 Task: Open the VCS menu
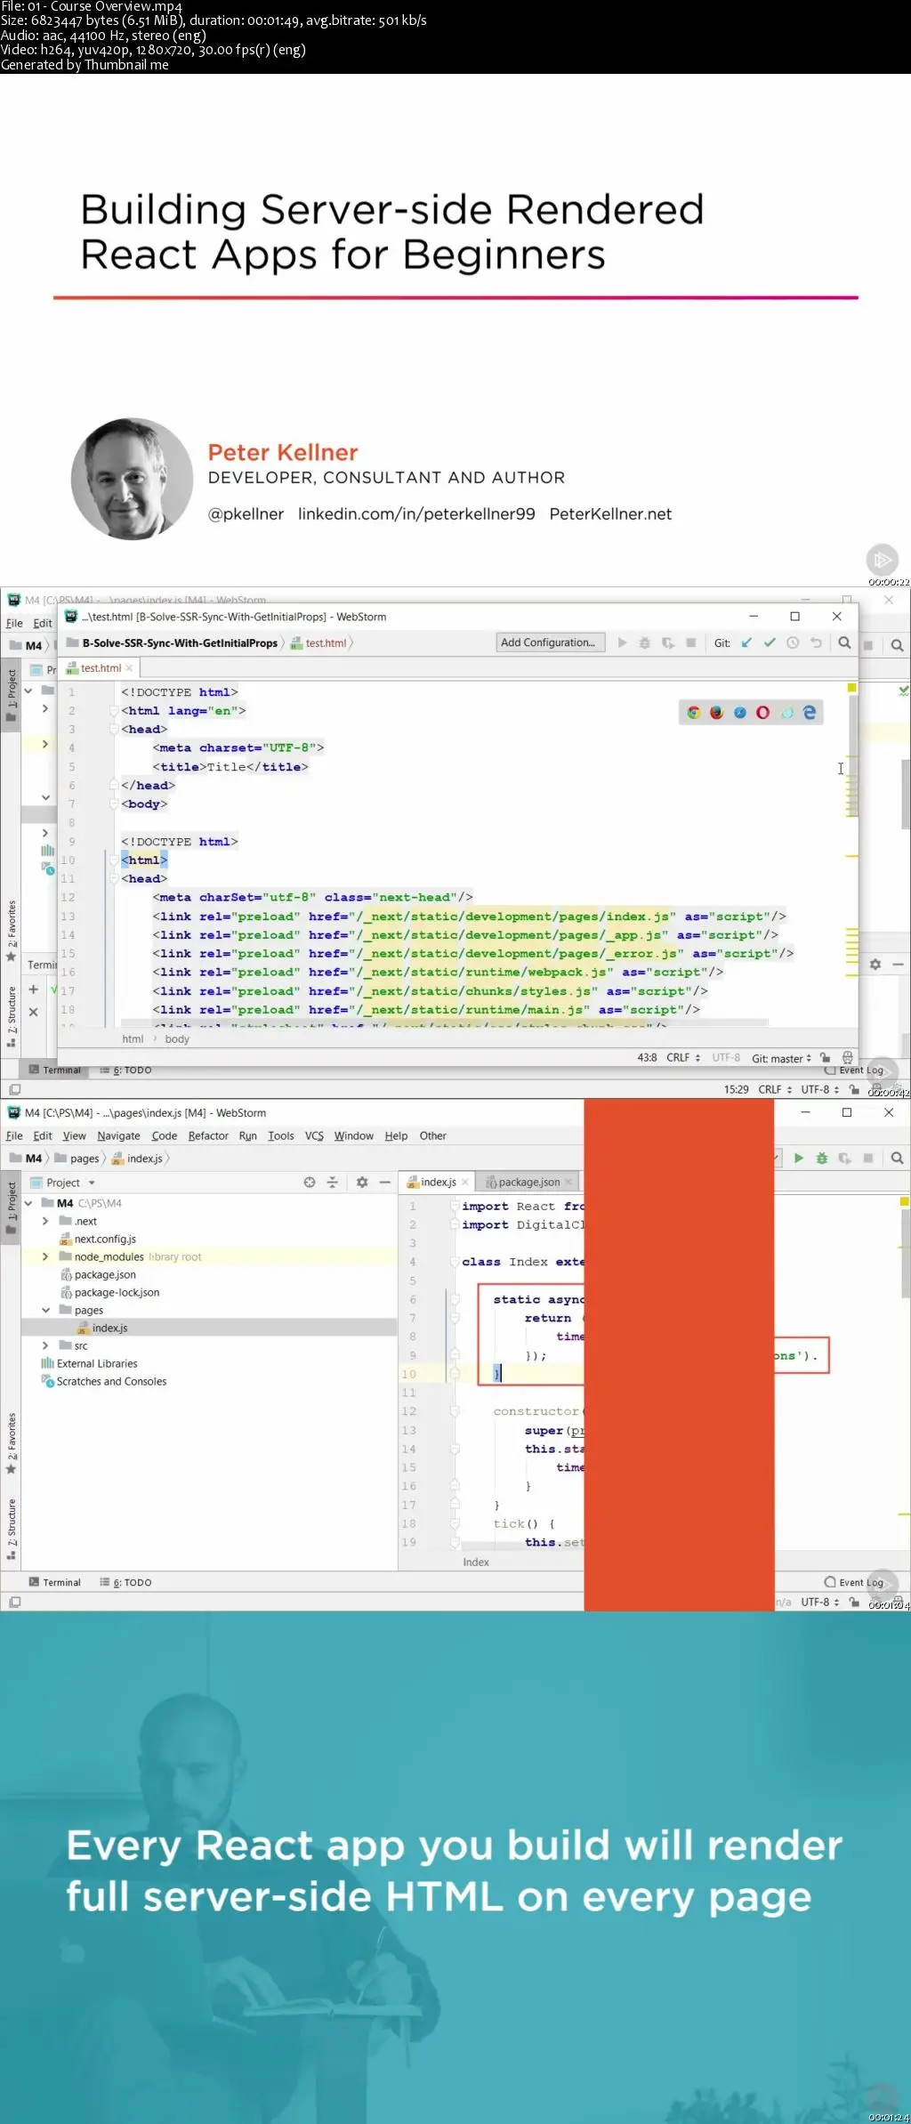pos(314,1135)
